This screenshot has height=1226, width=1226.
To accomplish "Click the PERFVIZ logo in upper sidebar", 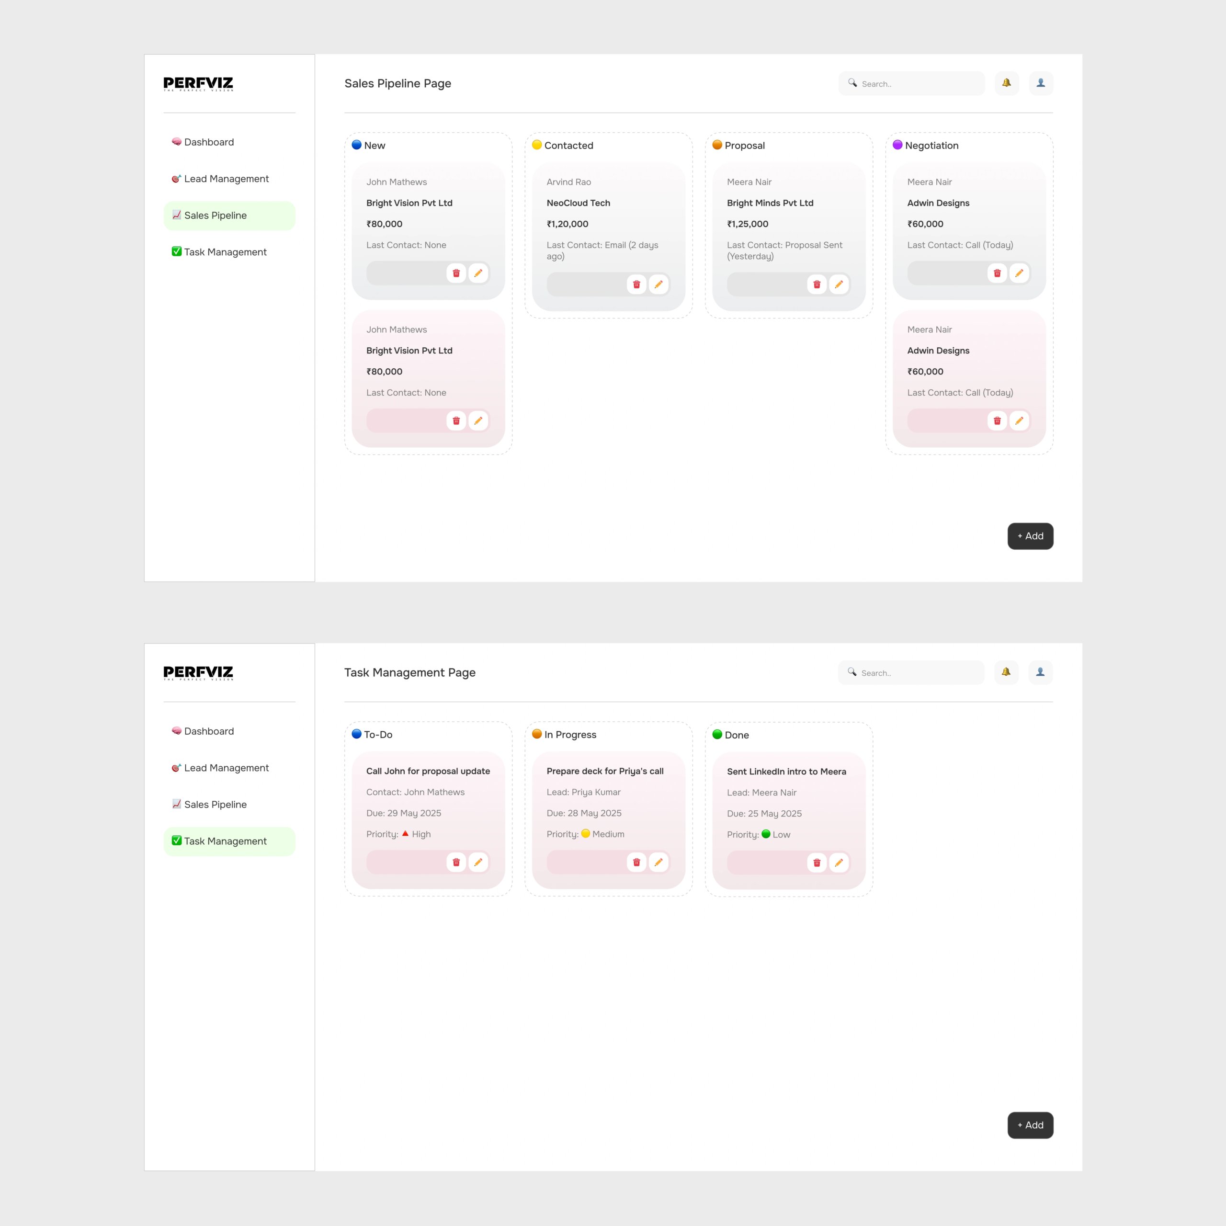I will pos(198,84).
